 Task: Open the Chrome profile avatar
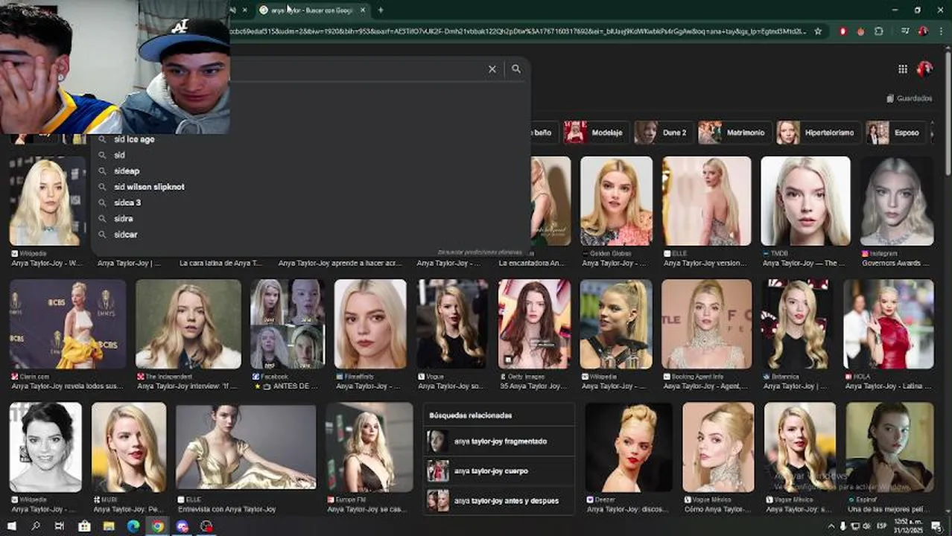coord(923,31)
